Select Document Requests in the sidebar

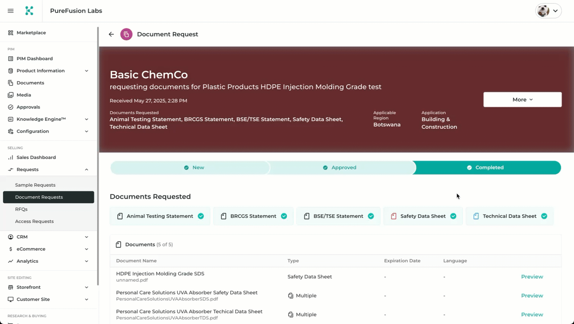coord(49,197)
